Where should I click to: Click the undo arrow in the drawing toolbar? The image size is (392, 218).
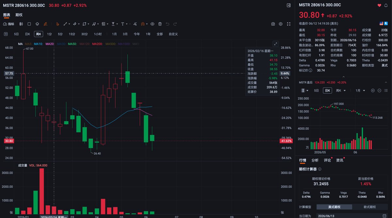click(168, 24)
